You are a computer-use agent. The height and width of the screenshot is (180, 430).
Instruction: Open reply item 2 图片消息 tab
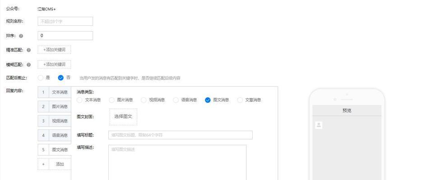[x=54, y=106]
